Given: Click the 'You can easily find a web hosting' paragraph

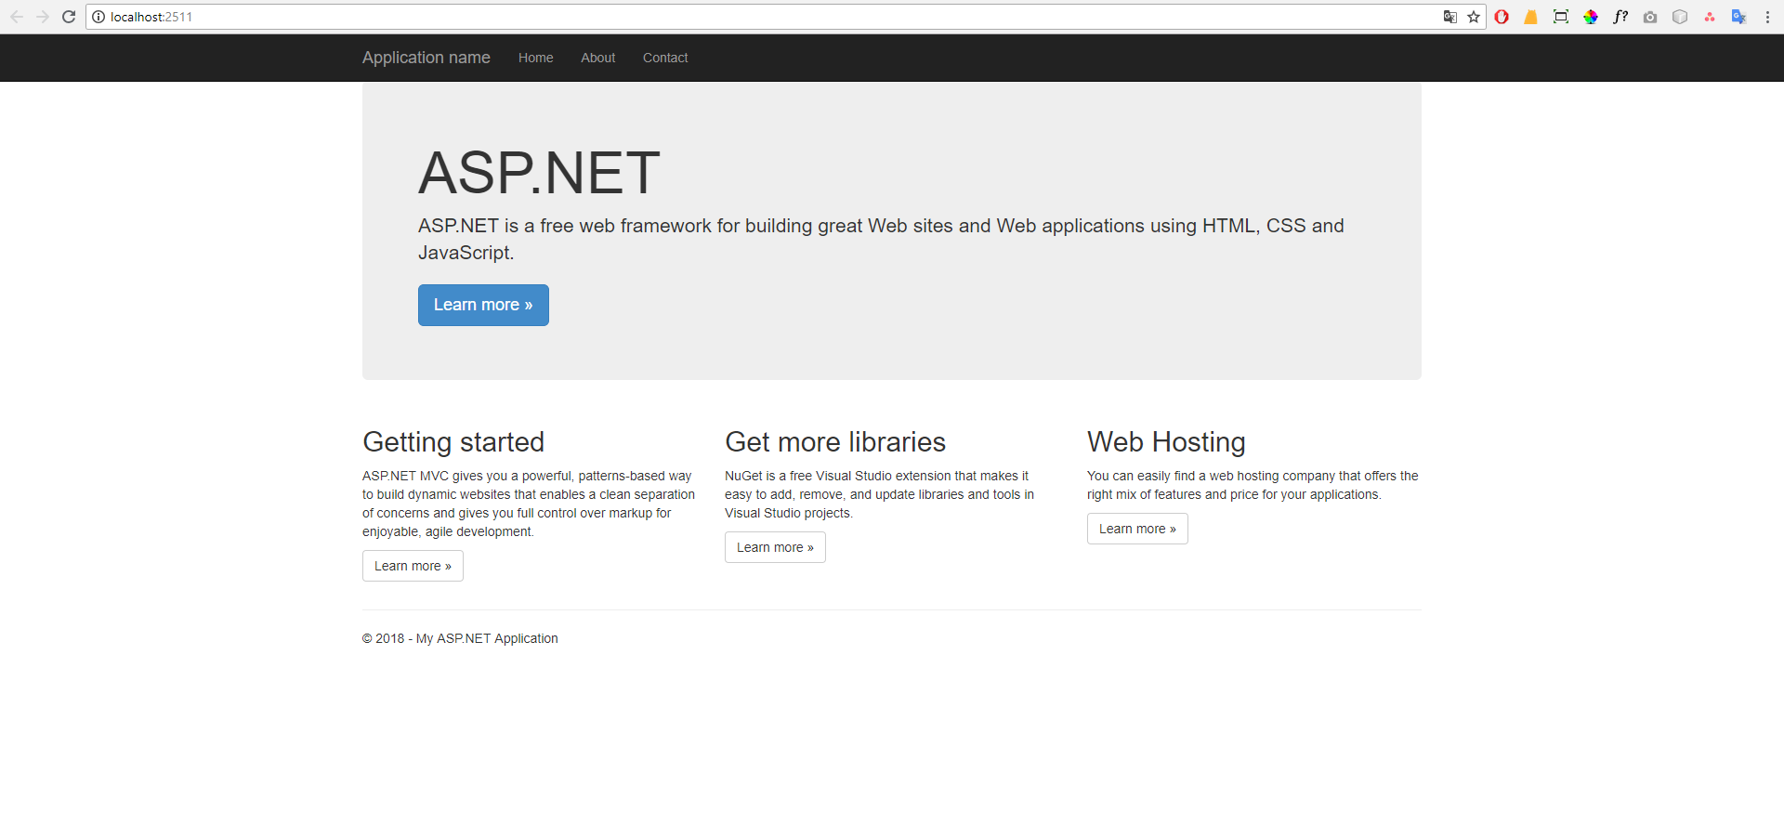Looking at the screenshot, I should click(x=1253, y=485).
